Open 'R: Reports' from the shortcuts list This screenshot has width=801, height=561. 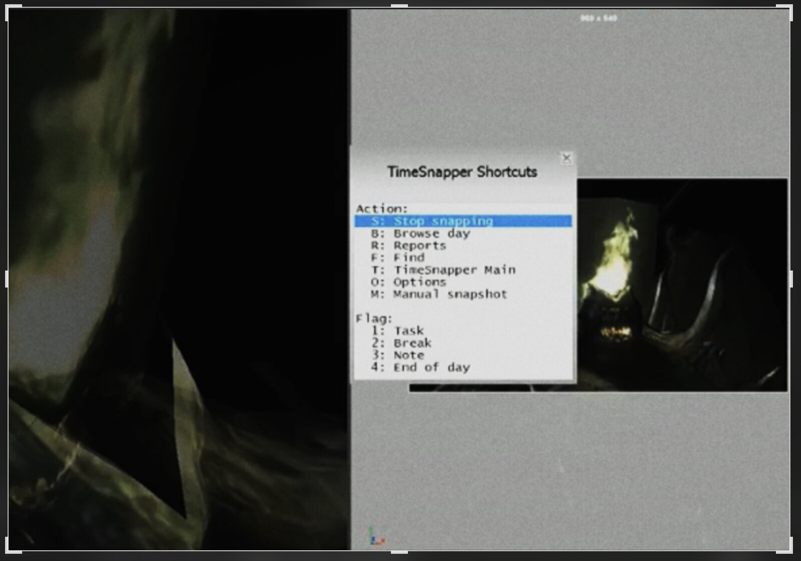pyautogui.click(x=409, y=245)
